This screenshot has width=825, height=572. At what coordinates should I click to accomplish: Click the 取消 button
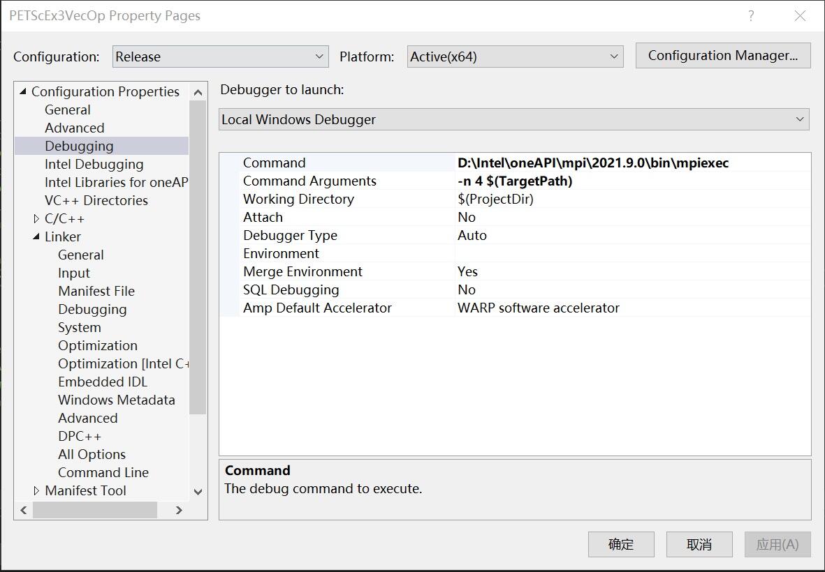click(699, 545)
